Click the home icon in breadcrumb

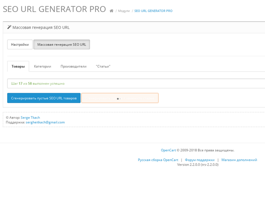point(111,11)
